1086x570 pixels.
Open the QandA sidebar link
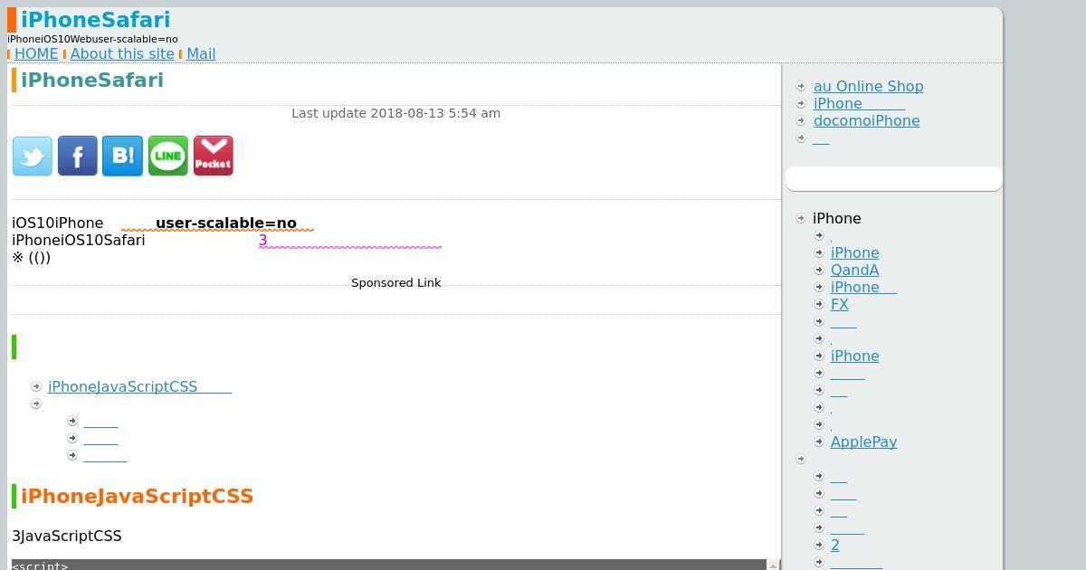tap(854, 271)
